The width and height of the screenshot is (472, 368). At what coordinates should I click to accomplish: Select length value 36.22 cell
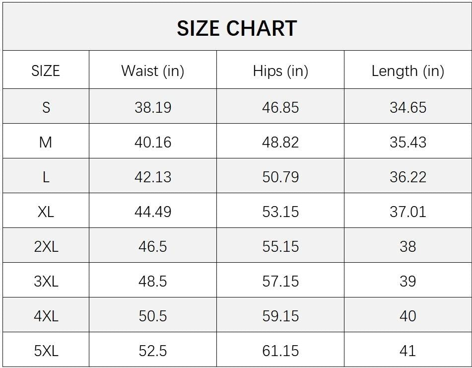tap(408, 177)
